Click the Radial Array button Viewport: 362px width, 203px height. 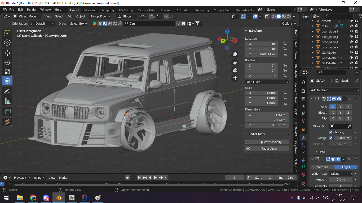pyautogui.click(x=267, y=149)
